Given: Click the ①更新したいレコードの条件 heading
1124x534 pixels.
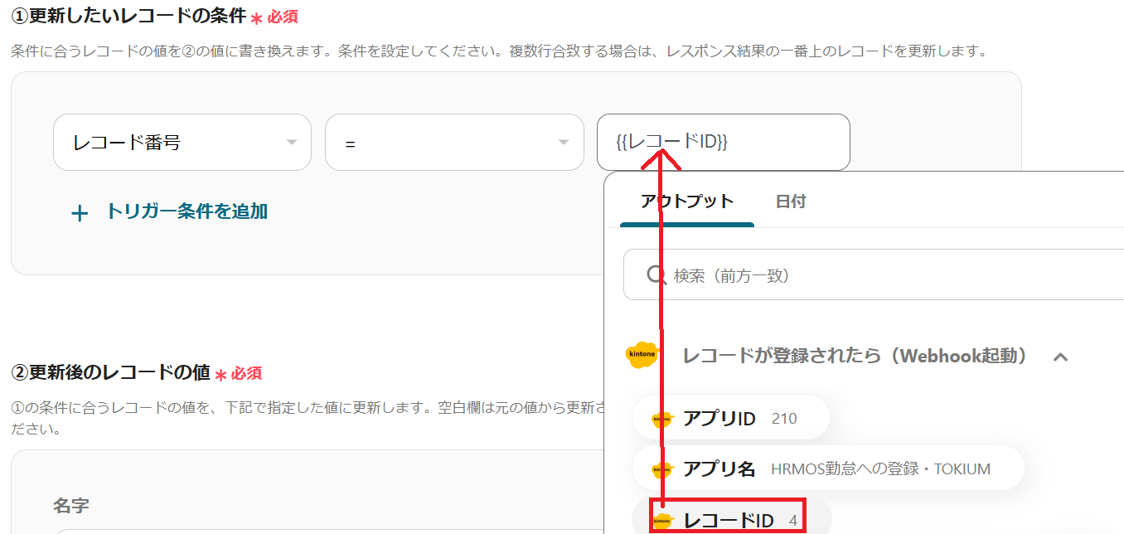Looking at the screenshot, I should click(128, 15).
